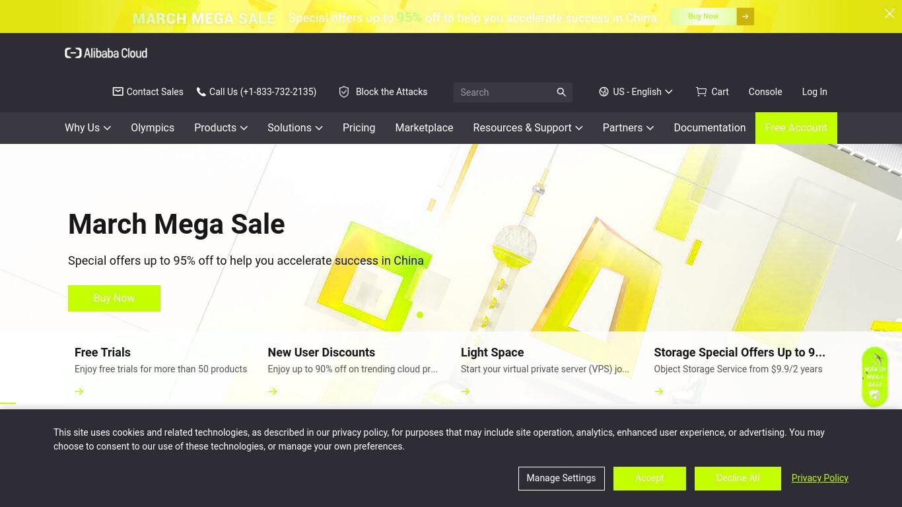Expand the Resources & Support menu
Screen dimensions: 902x507
(528, 128)
